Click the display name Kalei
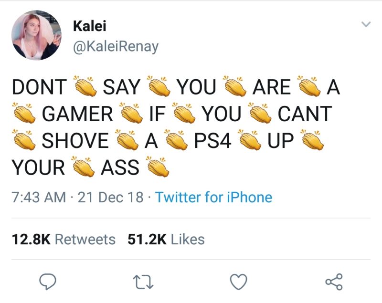Screen dimensions: 382x303 [x=90, y=26]
